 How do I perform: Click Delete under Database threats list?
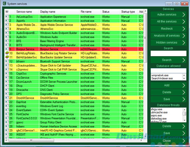tap(168, 126)
